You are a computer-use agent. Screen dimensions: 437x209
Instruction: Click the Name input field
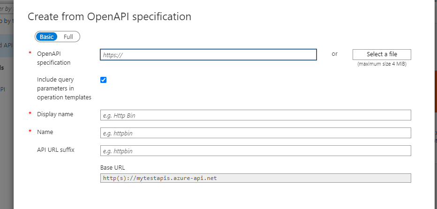(x=256, y=133)
